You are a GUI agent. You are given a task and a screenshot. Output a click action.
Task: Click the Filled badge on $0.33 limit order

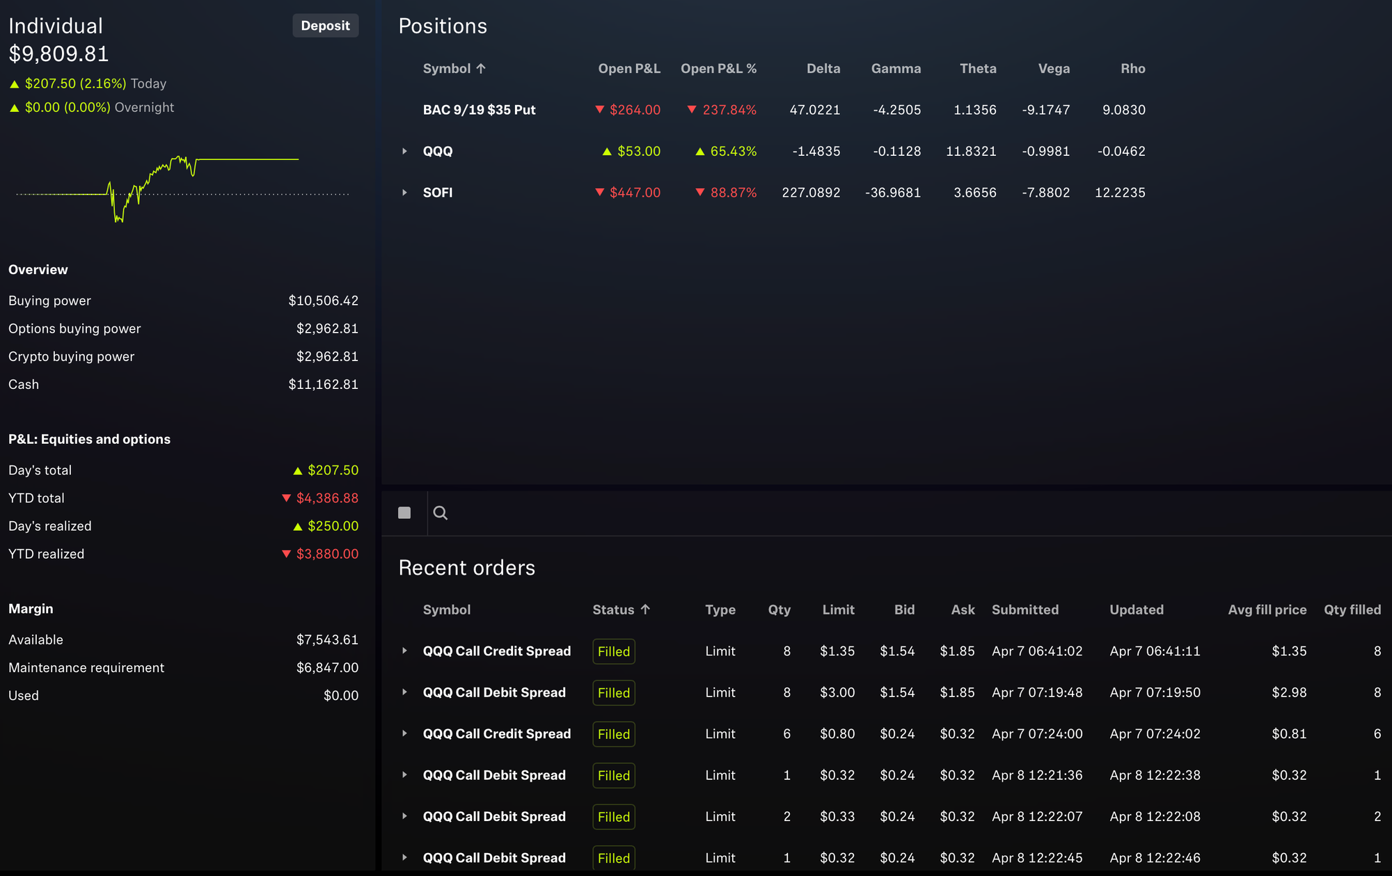(x=614, y=817)
